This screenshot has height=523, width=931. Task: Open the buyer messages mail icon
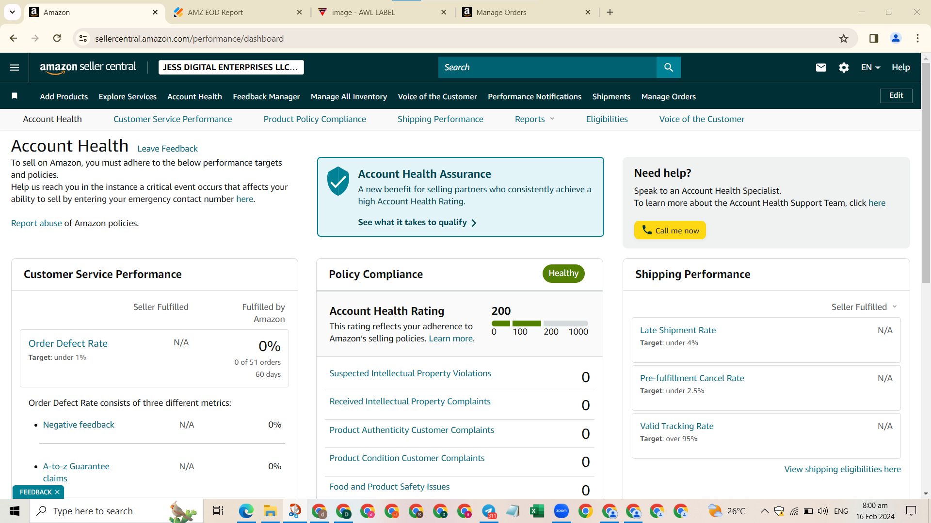821,67
